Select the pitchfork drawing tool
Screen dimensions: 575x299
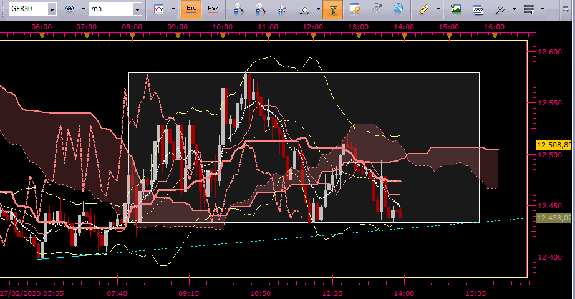coord(500,9)
